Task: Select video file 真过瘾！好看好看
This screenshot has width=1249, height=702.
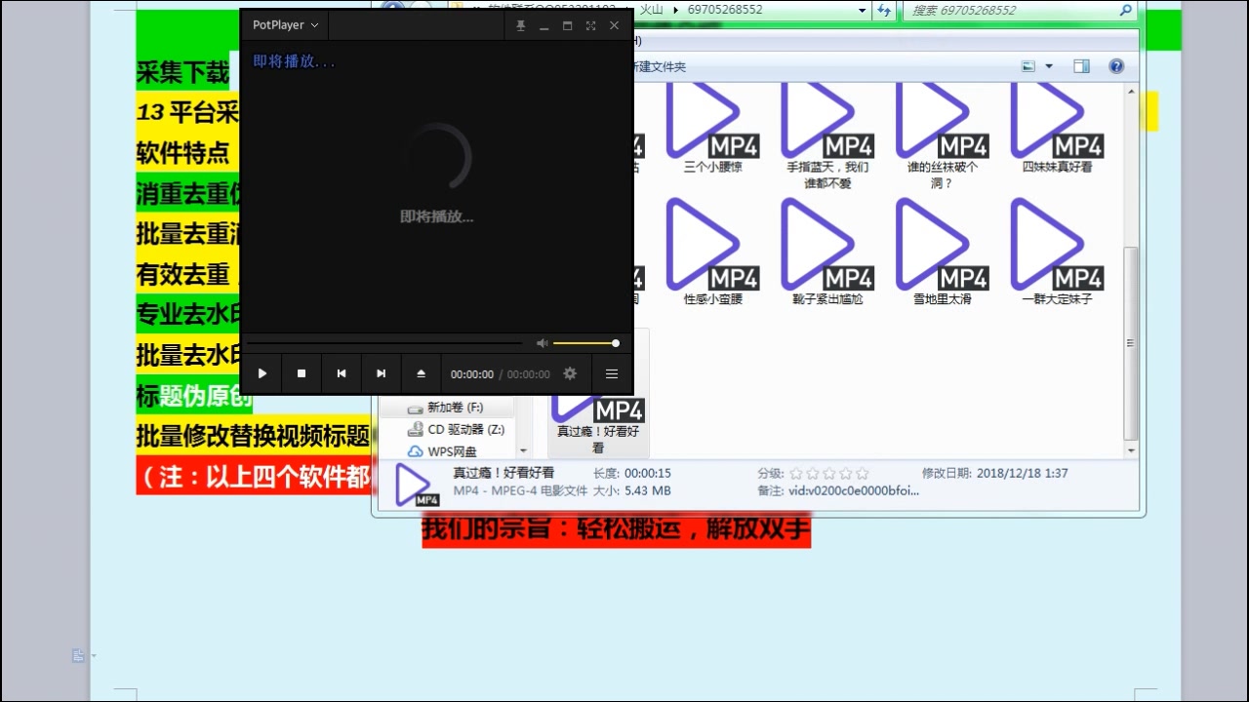Action: click(598, 427)
